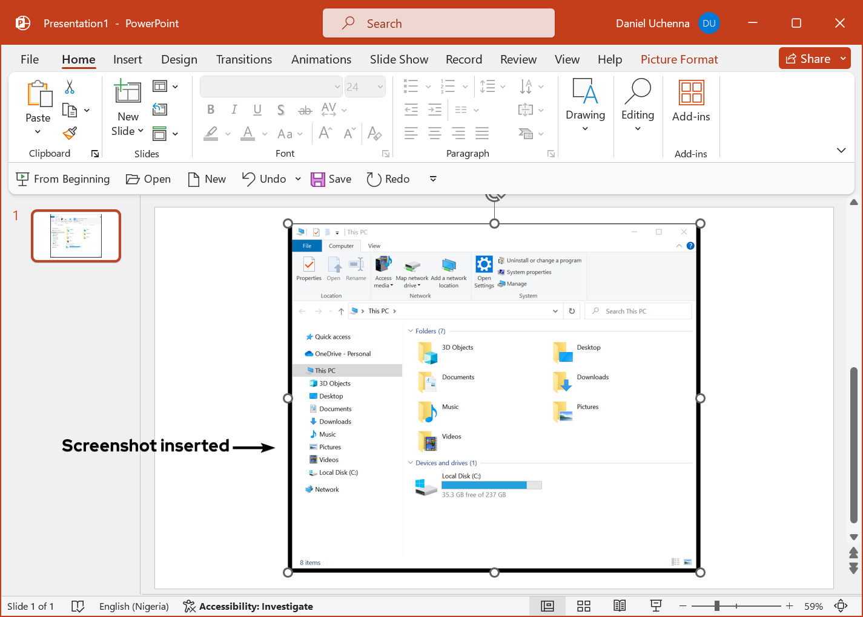Open Reading View from status bar
This screenshot has height=617, width=863.
[x=619, y=606]
